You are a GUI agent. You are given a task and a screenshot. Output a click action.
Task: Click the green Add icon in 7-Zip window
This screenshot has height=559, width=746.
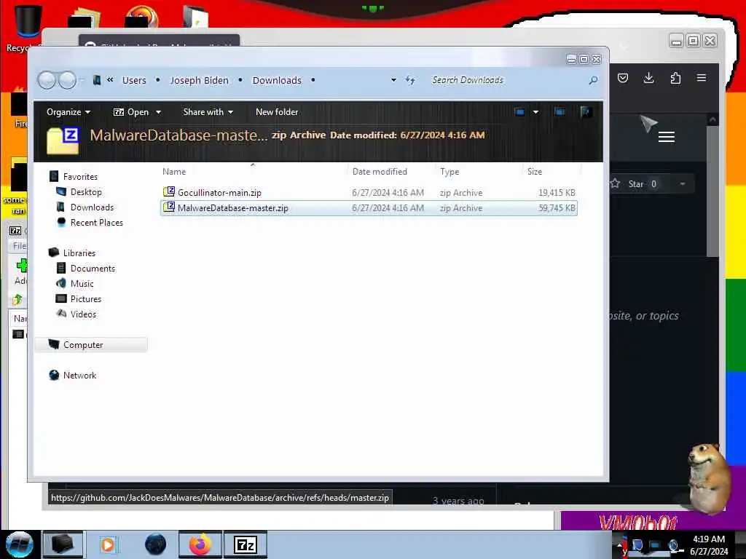(x=22, y=265)
